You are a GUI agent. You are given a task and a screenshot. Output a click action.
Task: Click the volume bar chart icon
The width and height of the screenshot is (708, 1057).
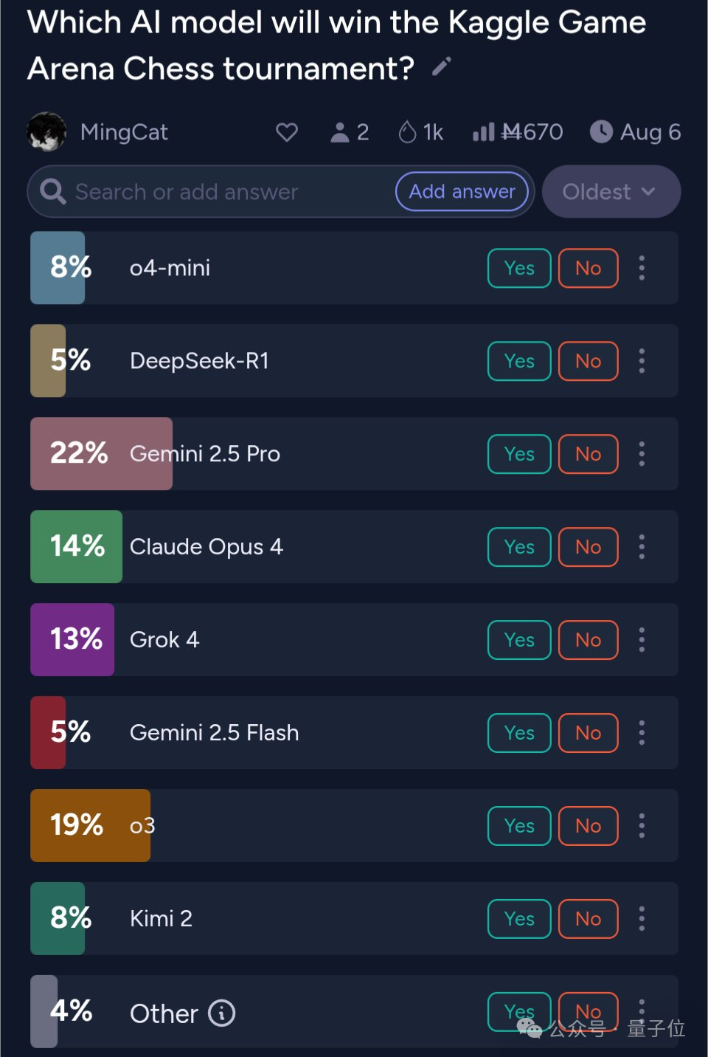pos(483,132)
